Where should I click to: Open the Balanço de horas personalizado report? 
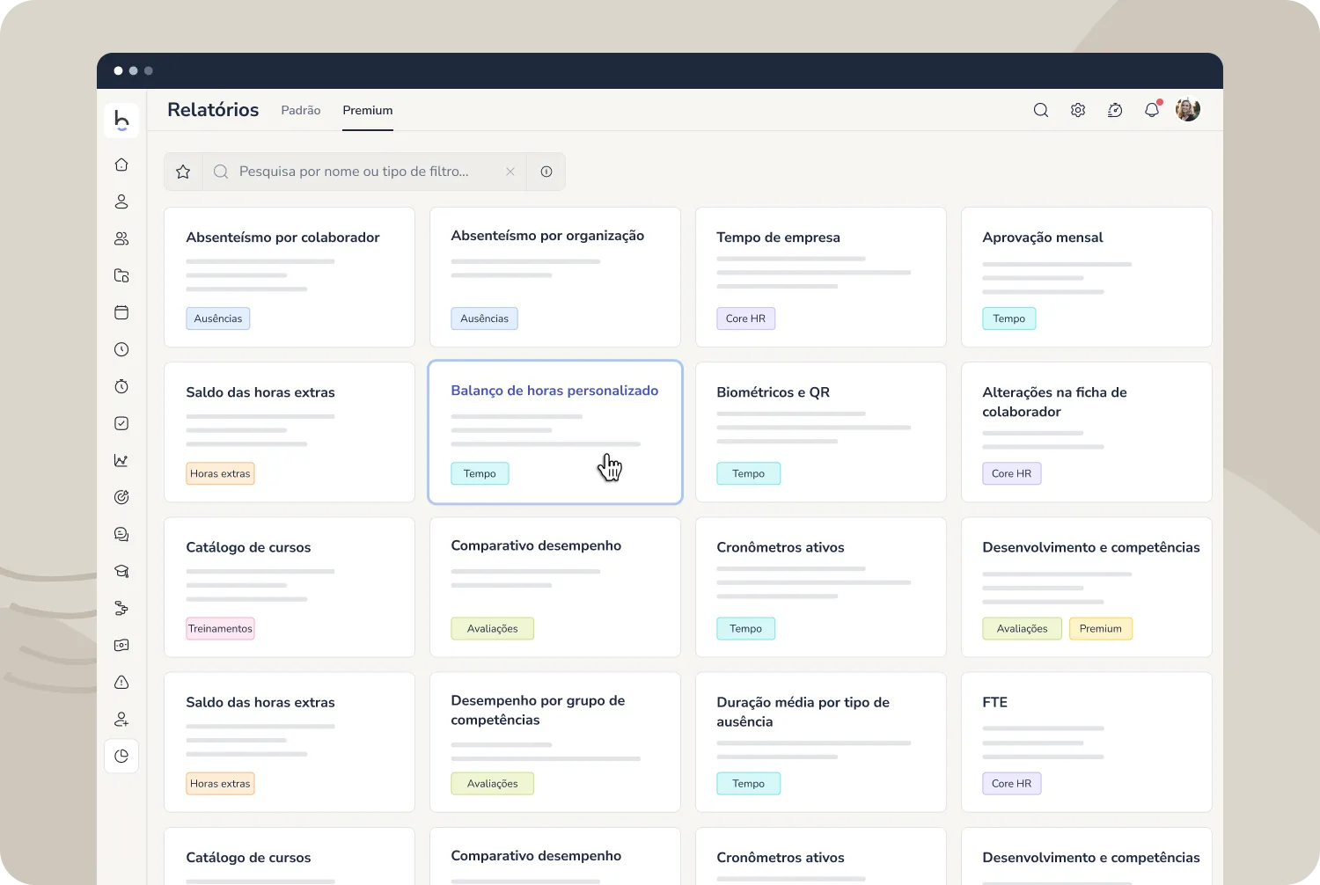[x=555, y=432]
